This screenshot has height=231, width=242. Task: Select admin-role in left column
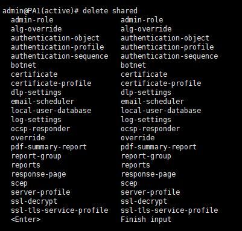(x=32, y=20)
